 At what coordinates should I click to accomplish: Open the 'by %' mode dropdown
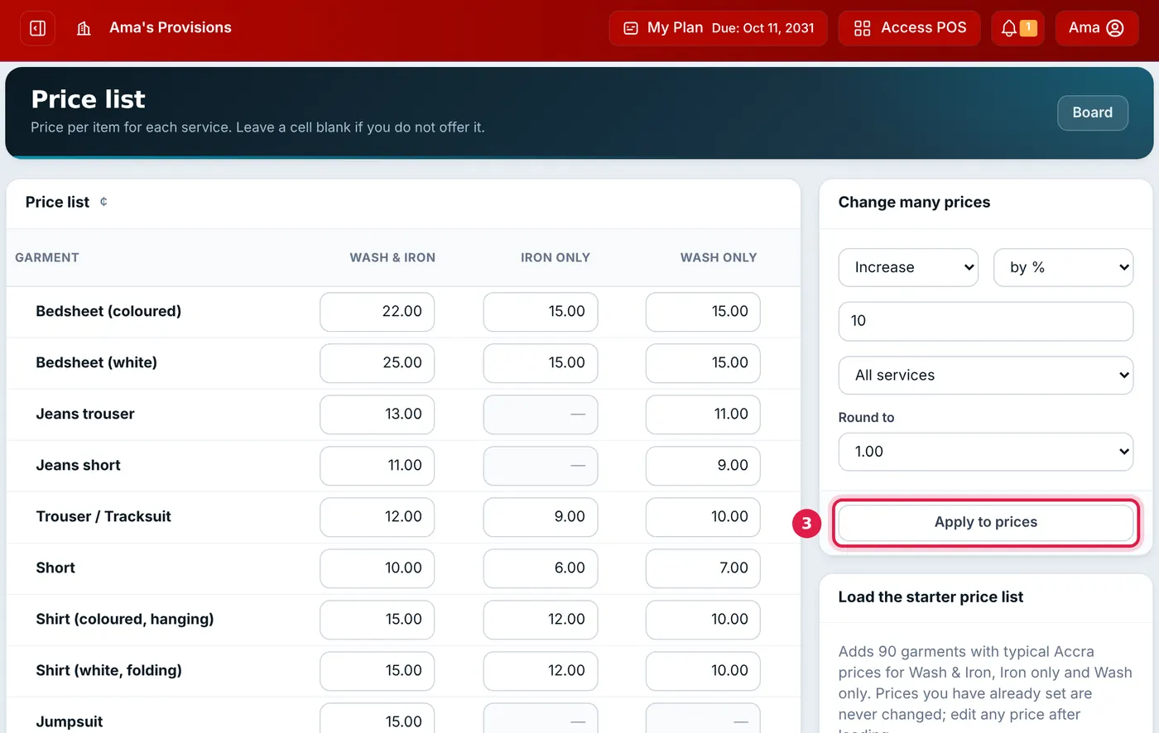[x=1063, y=267]
